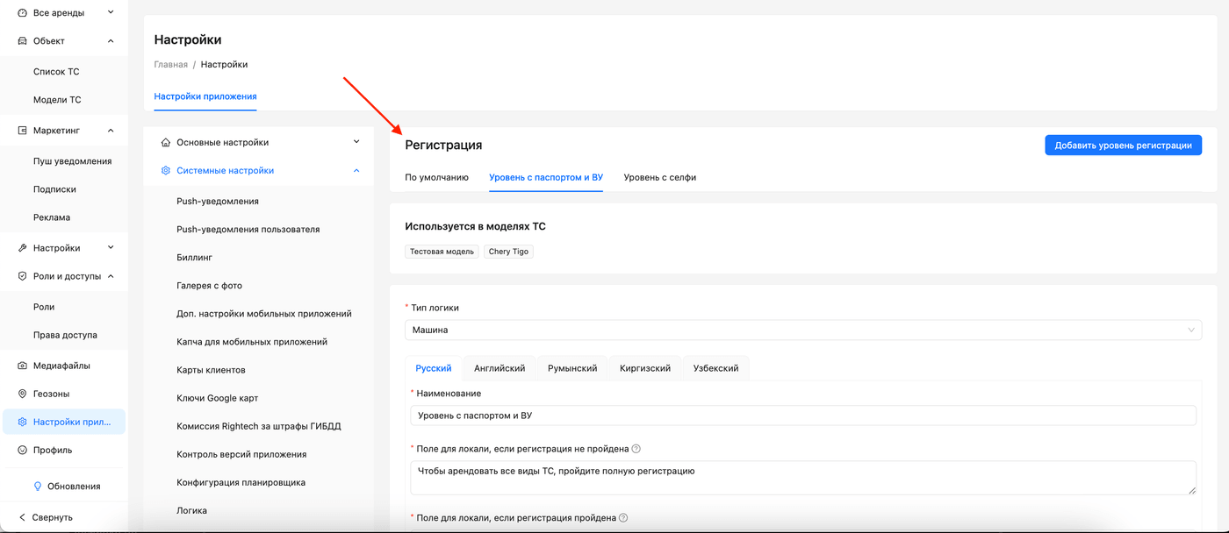Click the Обновления lightbulb icon
The image size is (1229, 533).
(x=38, y=486)
